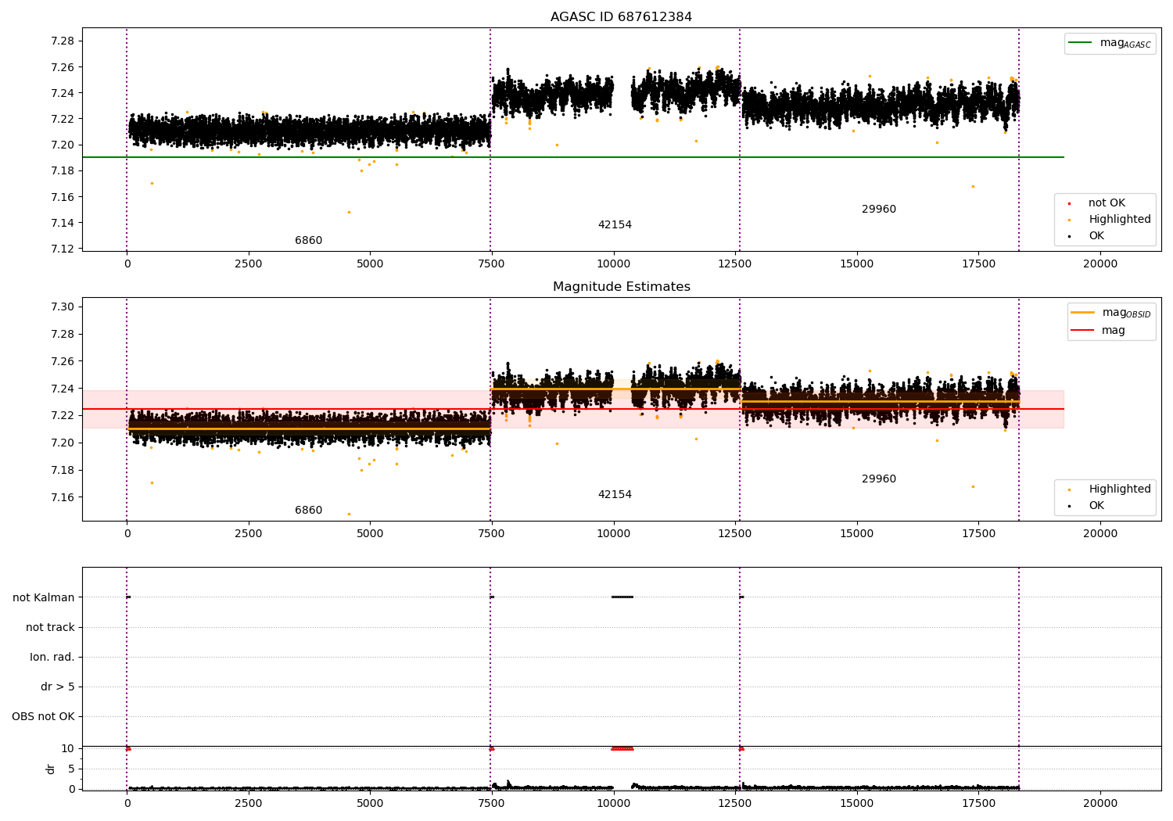
Task: Click the dr axis tick label 5
Action: 71,769
